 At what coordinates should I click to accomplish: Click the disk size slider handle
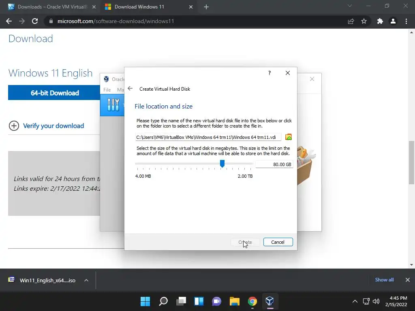point(222,164)
